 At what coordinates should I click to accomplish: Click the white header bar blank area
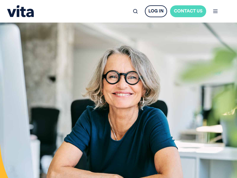[83, 11]
